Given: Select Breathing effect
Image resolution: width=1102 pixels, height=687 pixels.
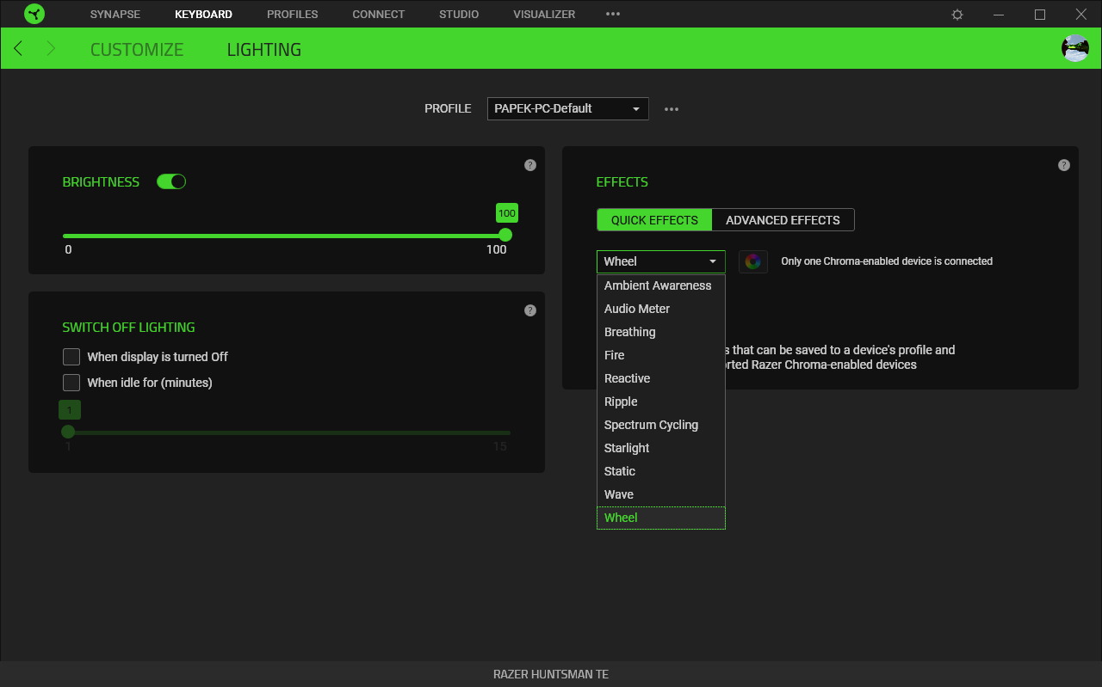Looking at the screenshot, I should tap(661, 332).
